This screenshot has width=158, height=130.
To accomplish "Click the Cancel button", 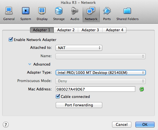I will 122,124.
